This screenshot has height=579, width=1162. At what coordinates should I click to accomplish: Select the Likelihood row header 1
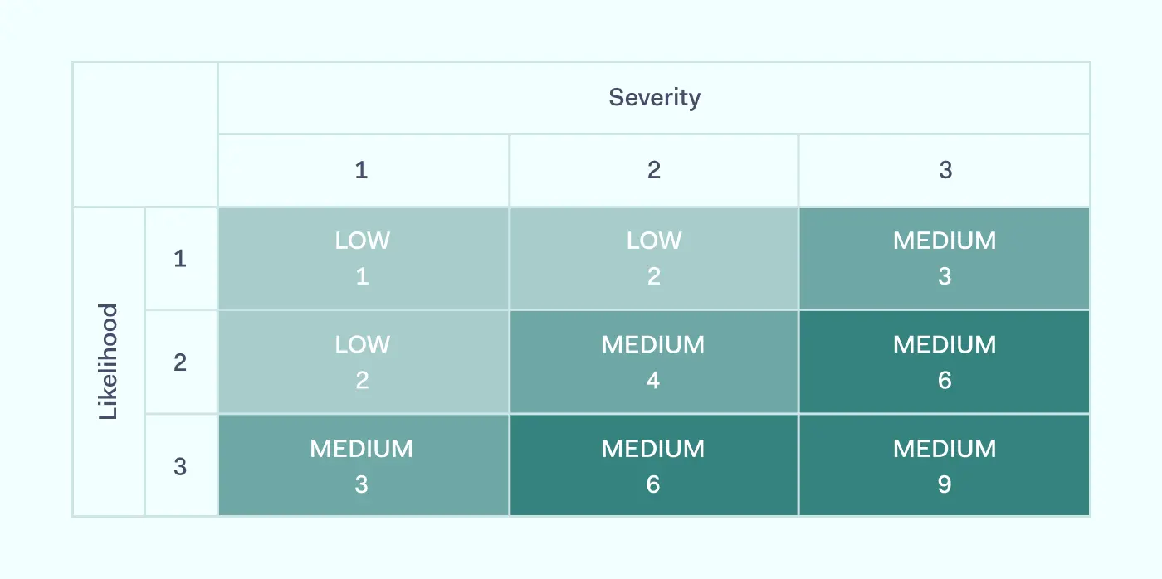tap(180, 259)
